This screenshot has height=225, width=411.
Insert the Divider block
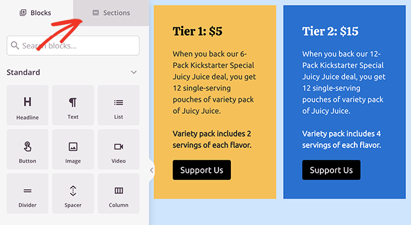click(x=27, y=193)
